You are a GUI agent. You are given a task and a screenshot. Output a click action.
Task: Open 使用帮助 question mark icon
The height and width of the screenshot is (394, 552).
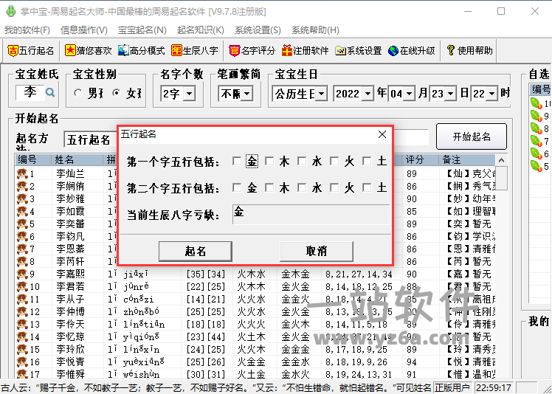[x=450, y=50]
